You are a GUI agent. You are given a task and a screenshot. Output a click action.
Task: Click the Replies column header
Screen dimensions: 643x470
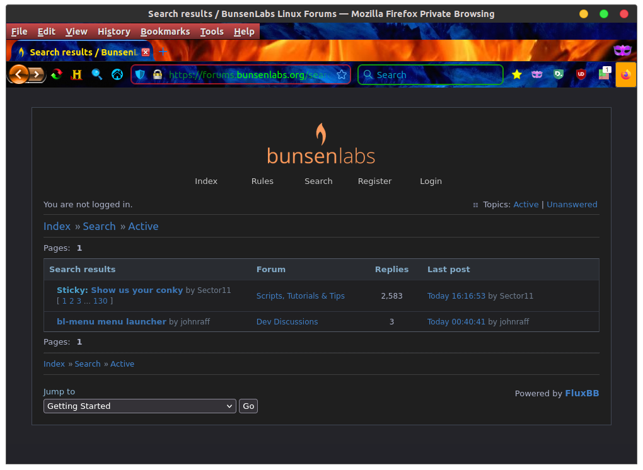pyautogui.click(x=391, y=269)
